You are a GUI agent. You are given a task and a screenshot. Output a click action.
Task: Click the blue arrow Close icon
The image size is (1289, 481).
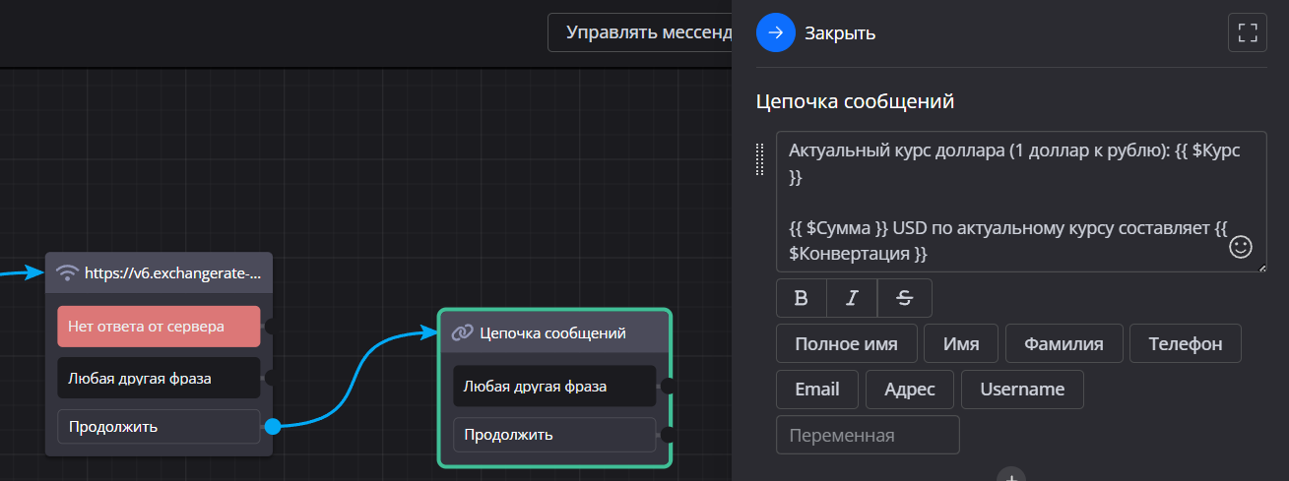pos(775,32)
